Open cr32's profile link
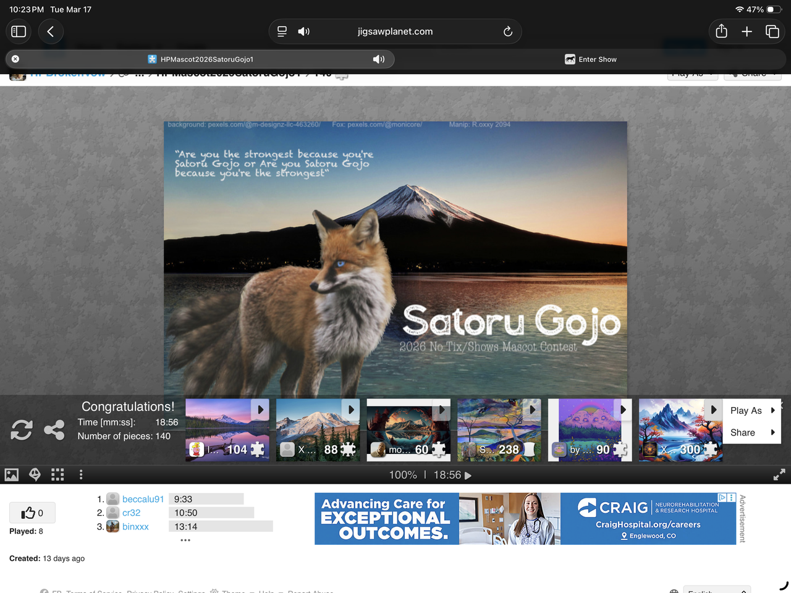791x593 pixels. tap(131, 513)
